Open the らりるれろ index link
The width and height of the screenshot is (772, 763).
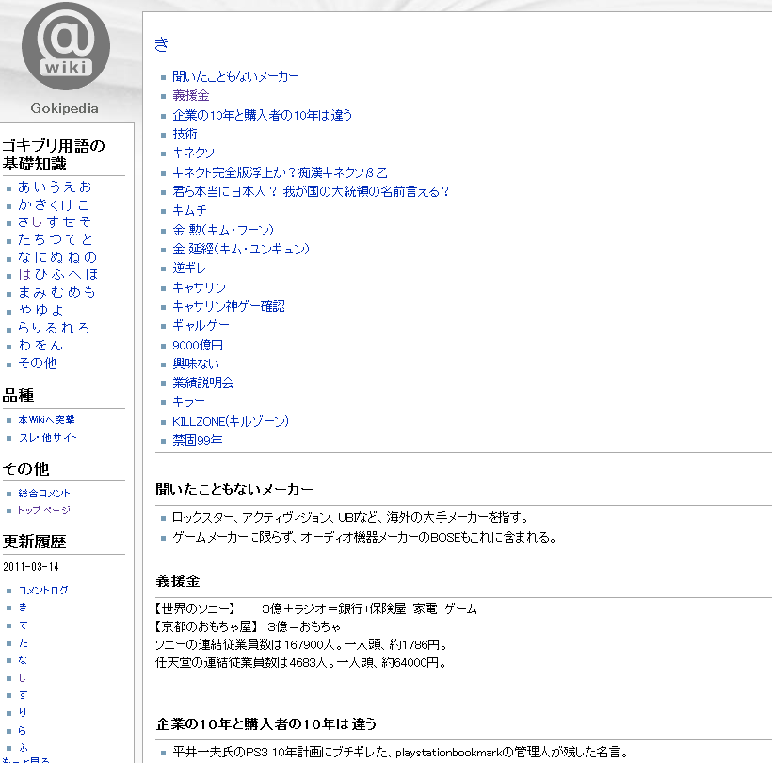(x=55, y=328)
